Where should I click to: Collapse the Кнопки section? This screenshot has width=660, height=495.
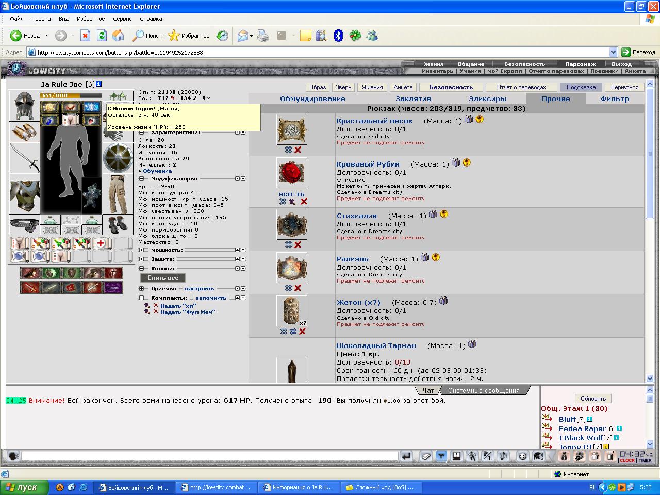point(141,269)
